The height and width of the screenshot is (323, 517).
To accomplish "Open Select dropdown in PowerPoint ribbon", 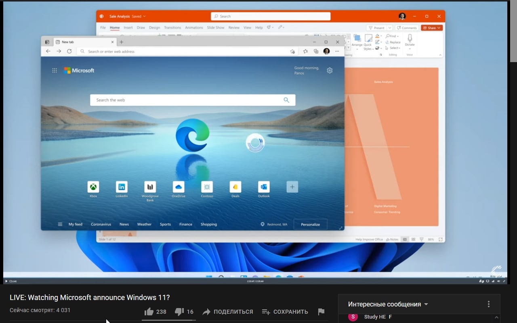I will click(393, 48).
